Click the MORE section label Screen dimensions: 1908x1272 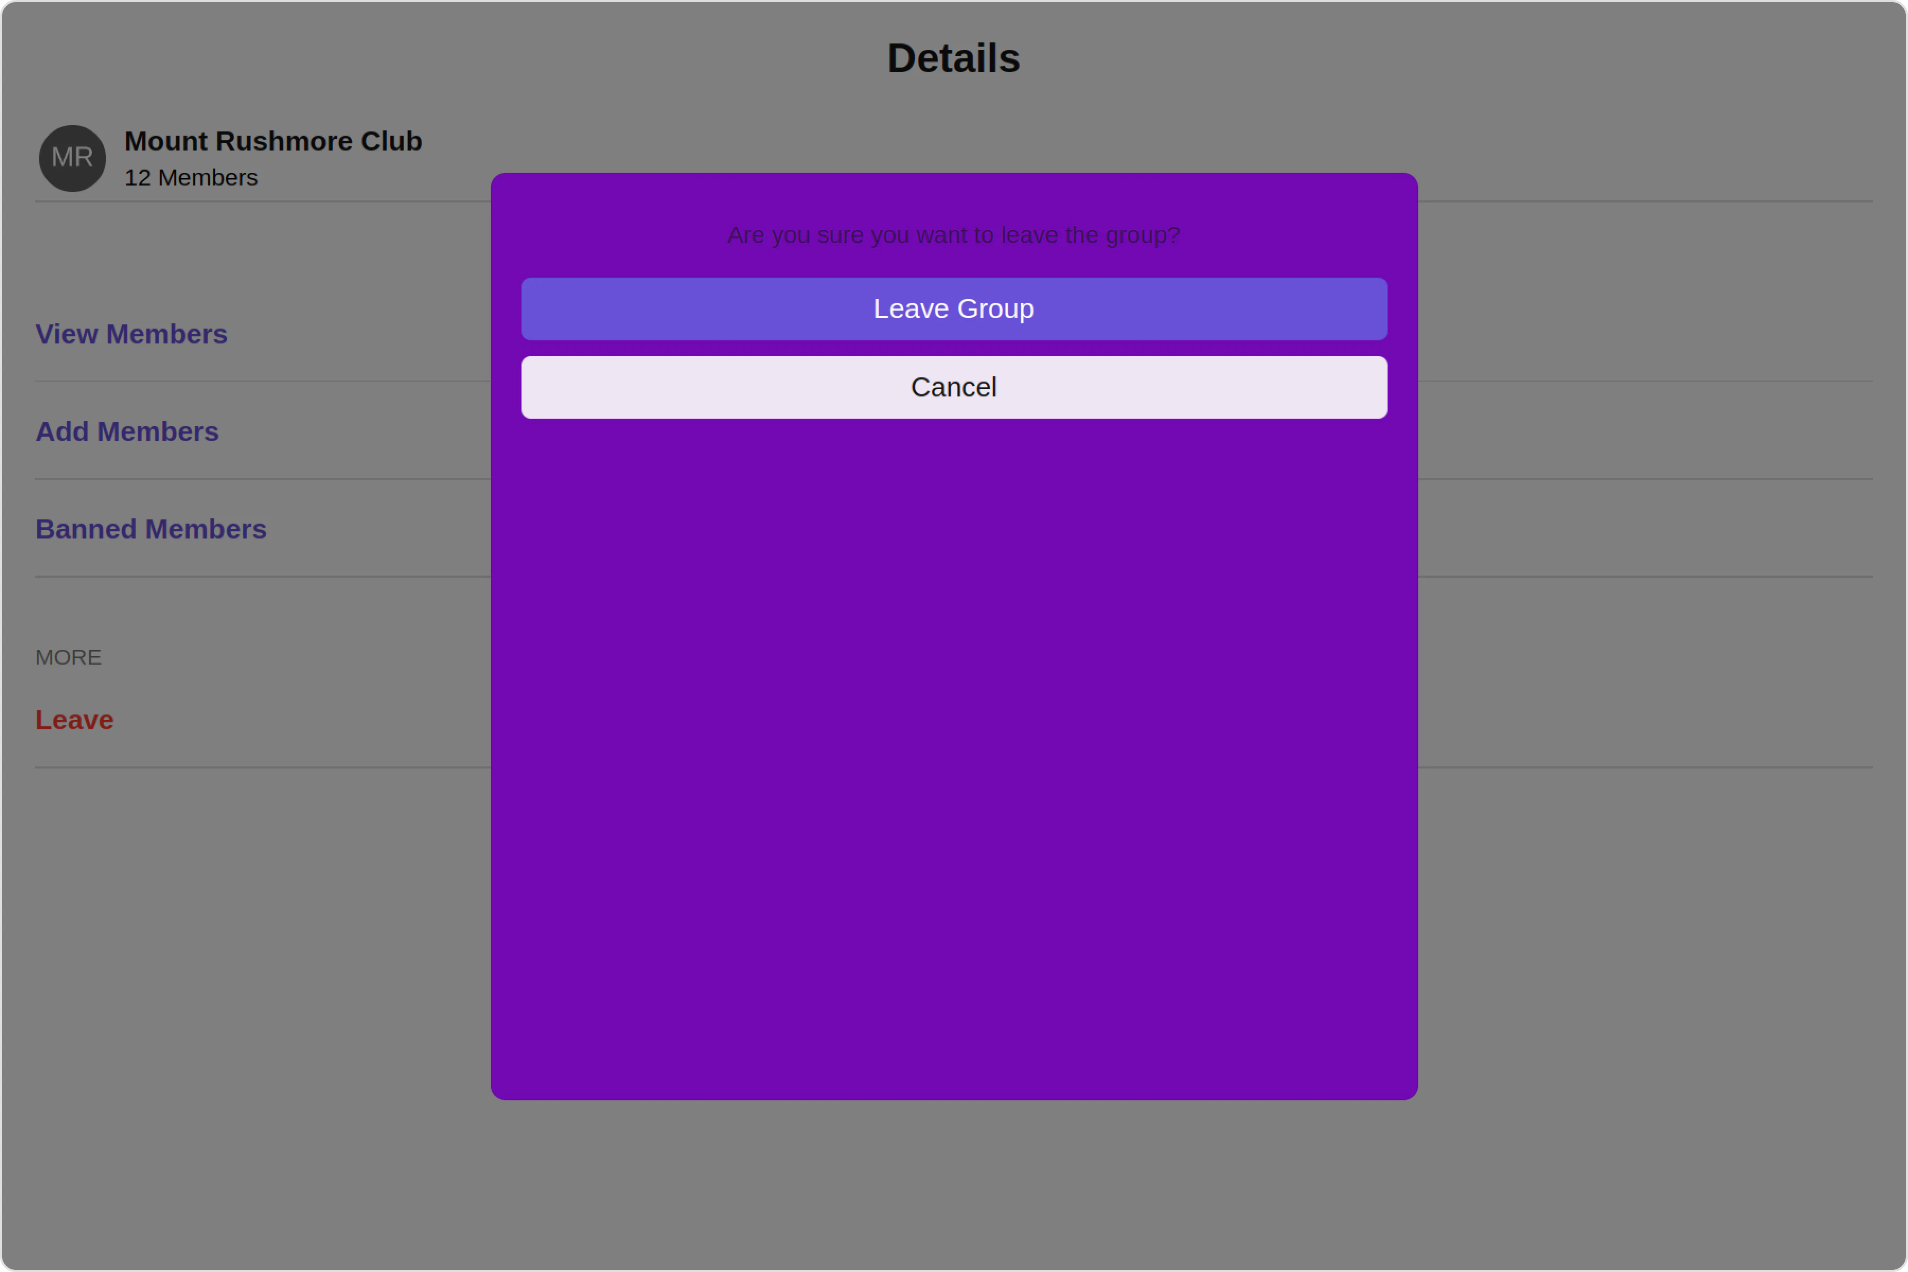[x=68, y=657]
